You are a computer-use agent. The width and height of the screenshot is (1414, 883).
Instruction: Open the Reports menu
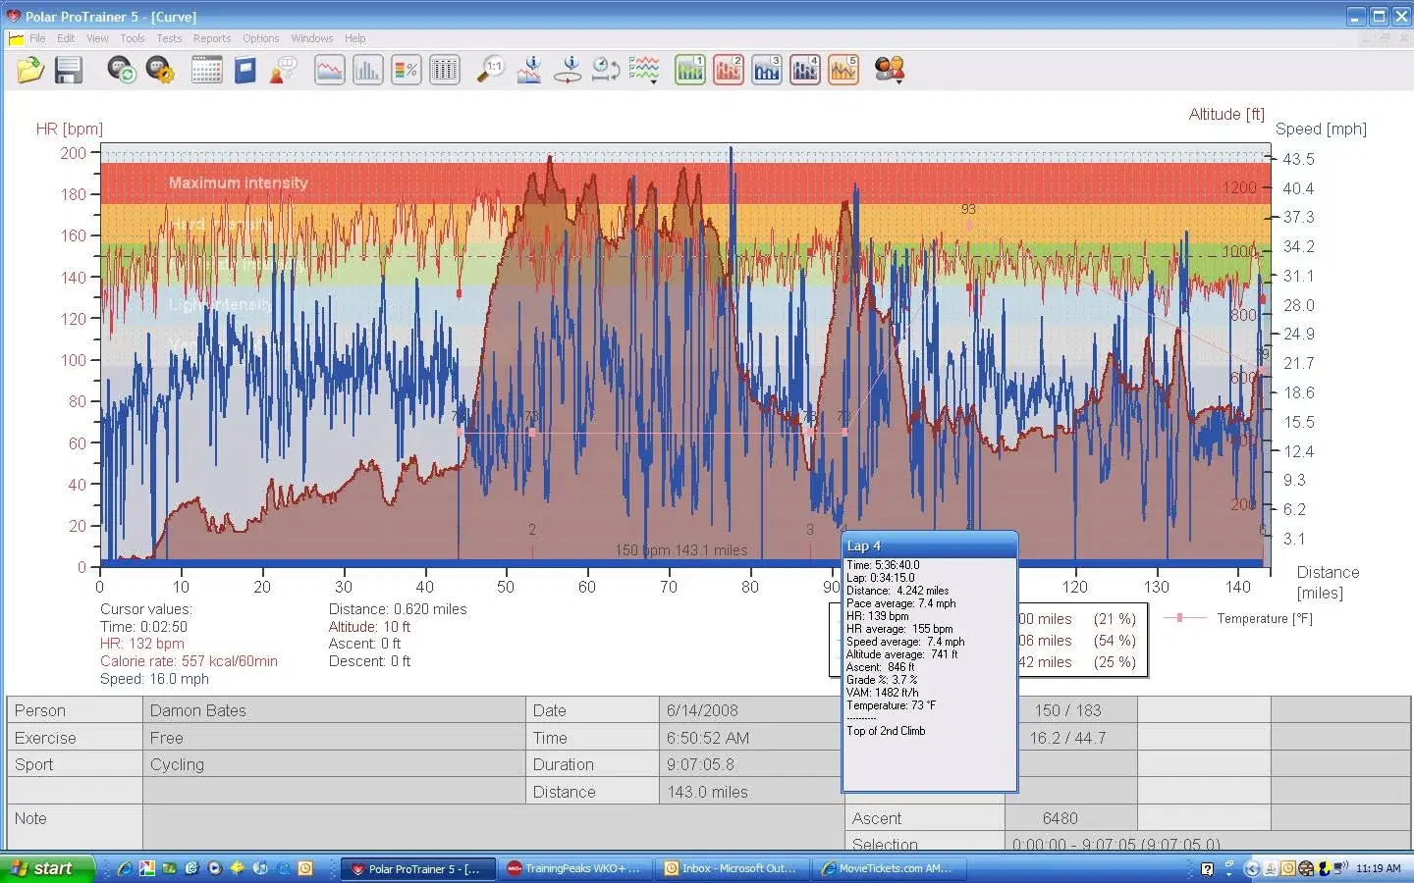click(x=211, y=38)
